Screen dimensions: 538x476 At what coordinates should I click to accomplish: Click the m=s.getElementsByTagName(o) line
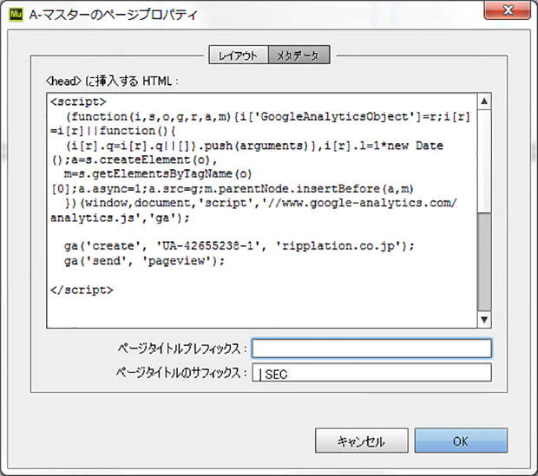158,174
